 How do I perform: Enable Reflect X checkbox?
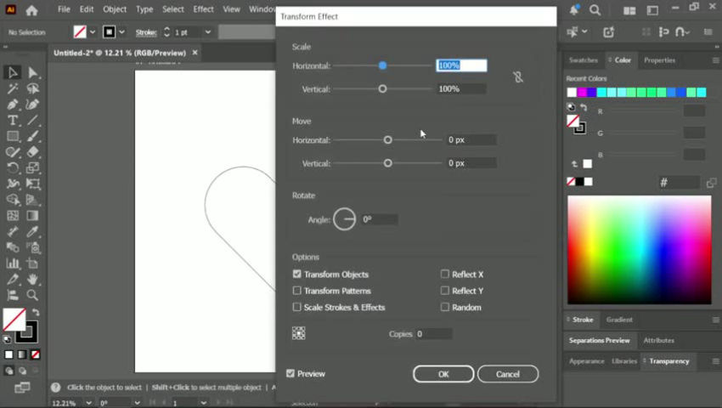pos(445,274)
